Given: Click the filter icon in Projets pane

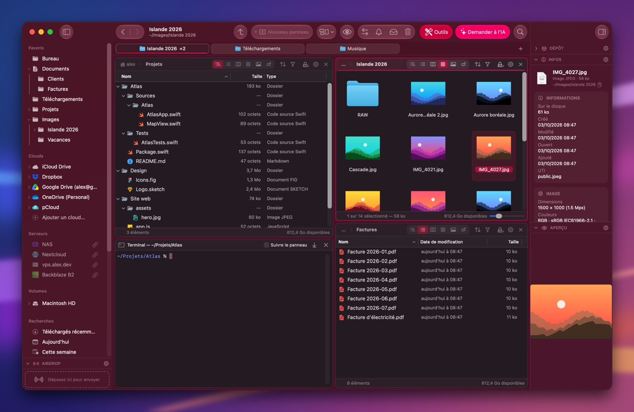Looking at the screenshot, I should point(293,64).
